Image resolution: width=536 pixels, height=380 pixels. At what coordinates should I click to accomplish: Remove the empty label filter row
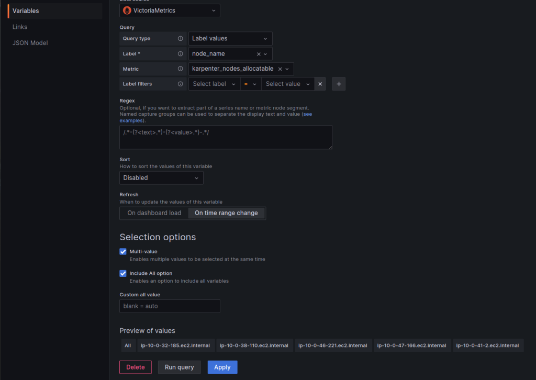click(320, 84)
